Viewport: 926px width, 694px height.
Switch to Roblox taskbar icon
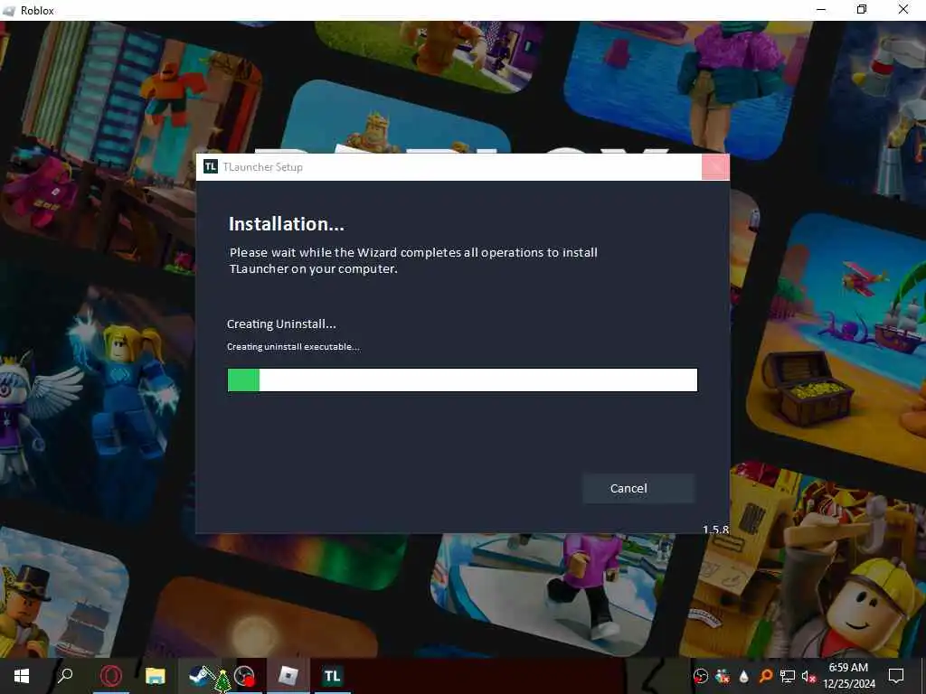pyautogui.click(x=288, y=676)
